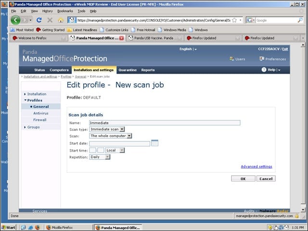This screenshot has width=308, height=231.
Task: Open the recent pages dropdown next to Forward
Action: point(30,20)
